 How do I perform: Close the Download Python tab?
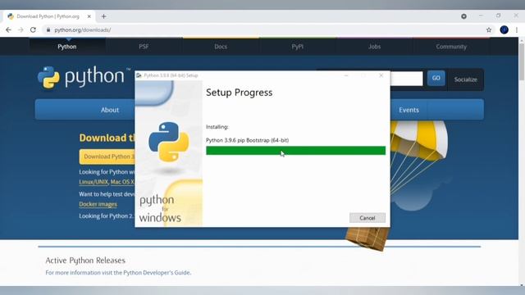pos(89,16)
